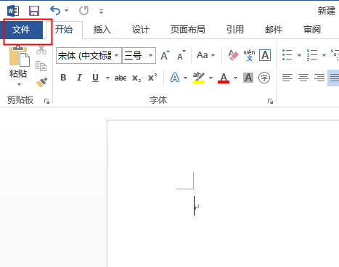Toggle Bold formatting

[63, 78]
